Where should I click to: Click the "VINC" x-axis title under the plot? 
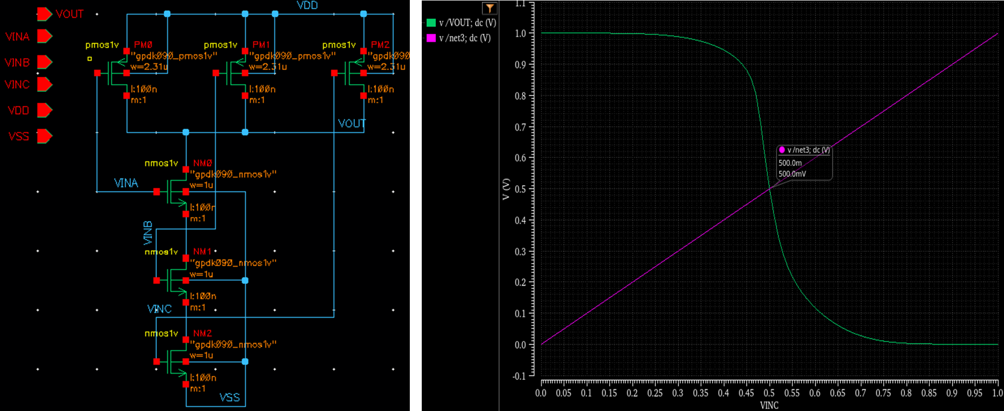[769, 405]
